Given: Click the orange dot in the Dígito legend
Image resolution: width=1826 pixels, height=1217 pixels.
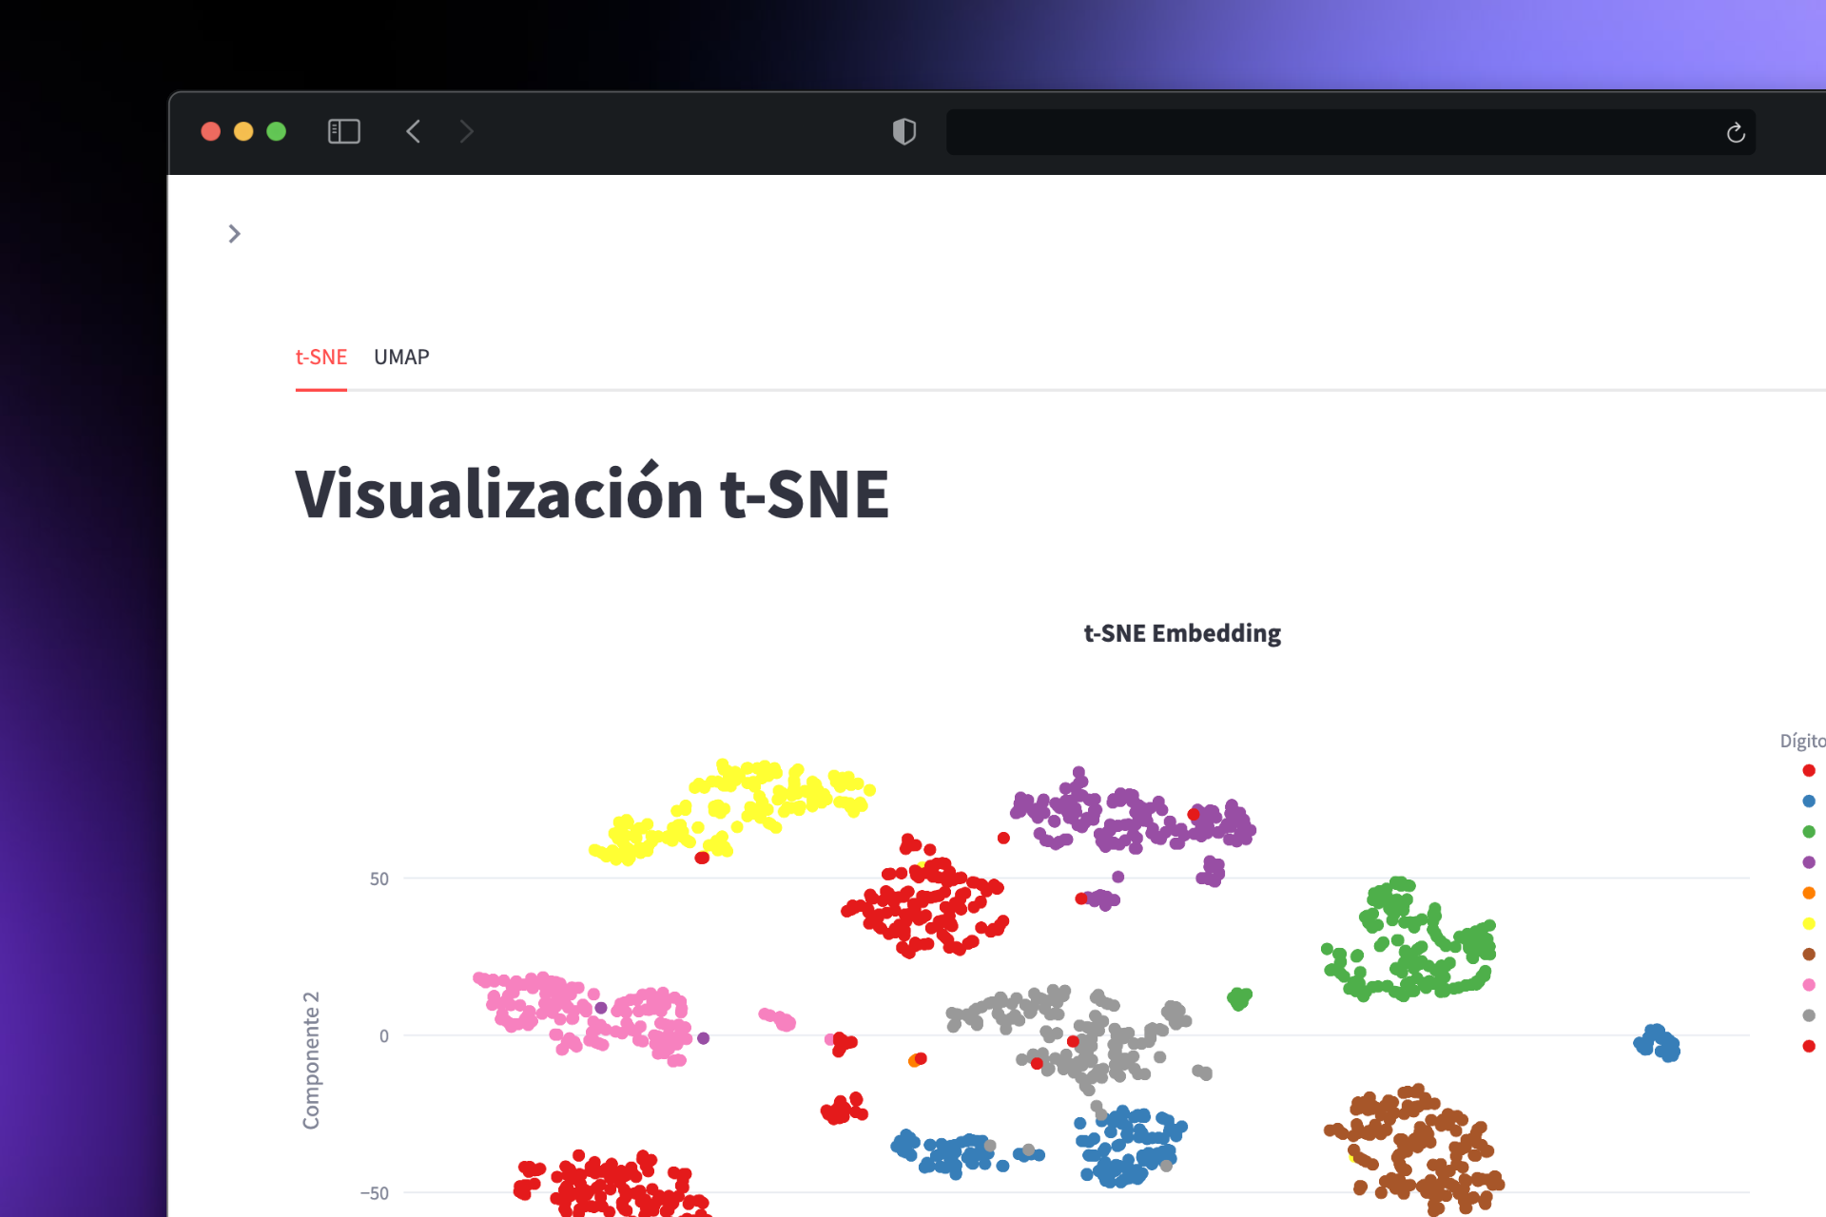Looking at the screenshot, I should click(x=1809, y=893).
